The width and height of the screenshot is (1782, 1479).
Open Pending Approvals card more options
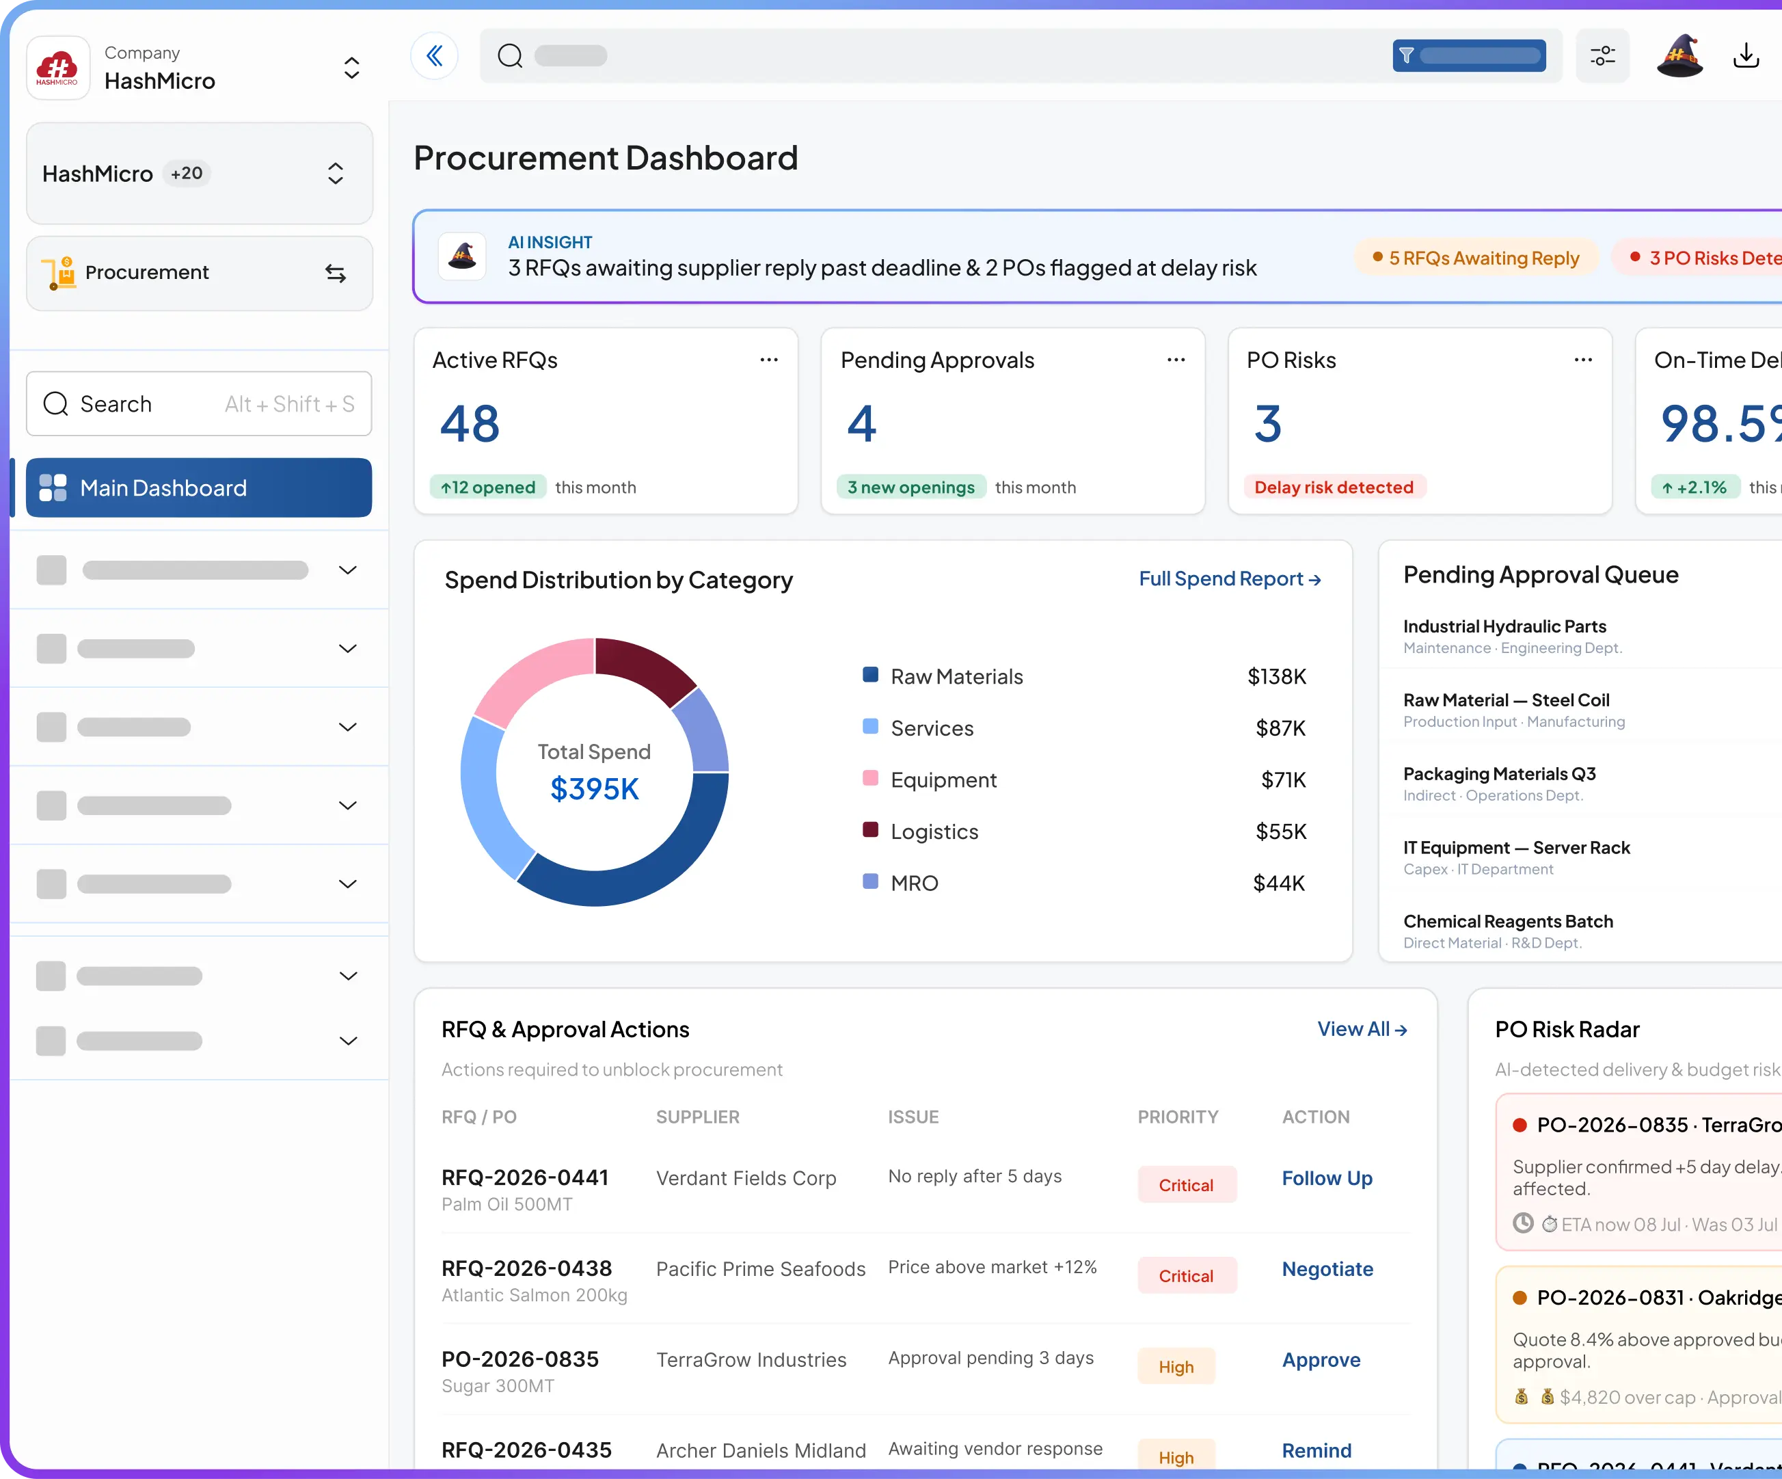1176,360
